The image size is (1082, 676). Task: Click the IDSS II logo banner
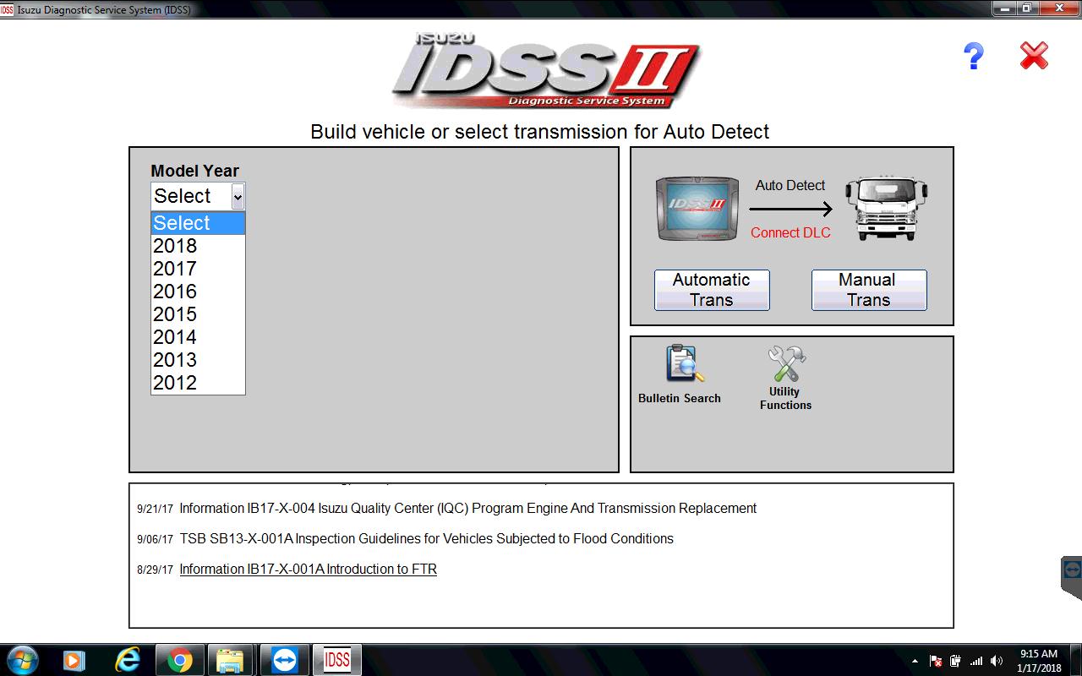coord(545,70)
